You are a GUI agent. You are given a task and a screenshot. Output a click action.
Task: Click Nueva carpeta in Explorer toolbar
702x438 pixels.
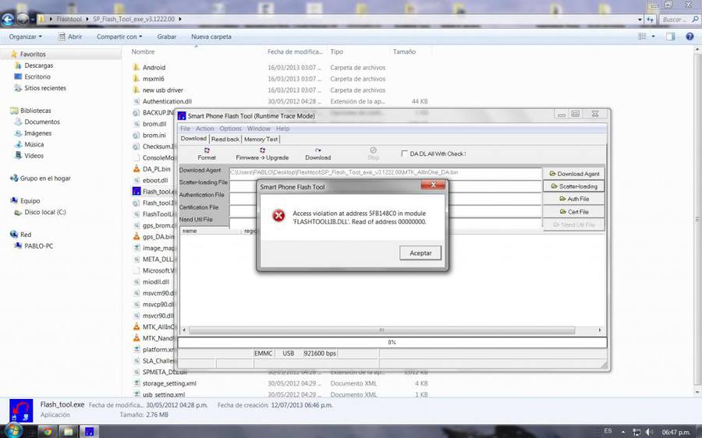[211, 37]
